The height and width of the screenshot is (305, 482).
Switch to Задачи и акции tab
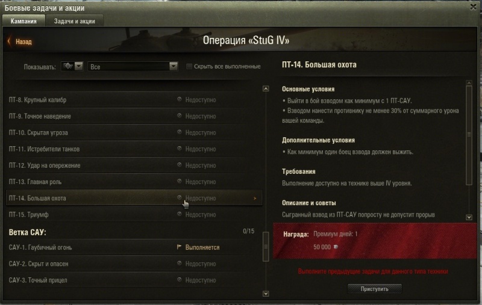coord(74,21)
